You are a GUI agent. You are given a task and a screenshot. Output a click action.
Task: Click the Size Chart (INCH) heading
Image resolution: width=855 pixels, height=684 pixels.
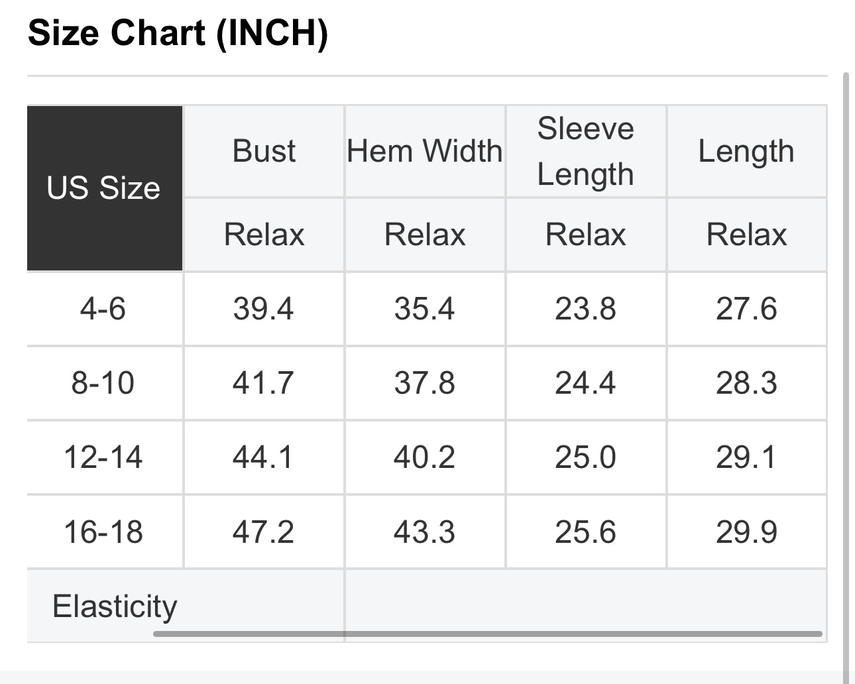click(x=178, y=32)
